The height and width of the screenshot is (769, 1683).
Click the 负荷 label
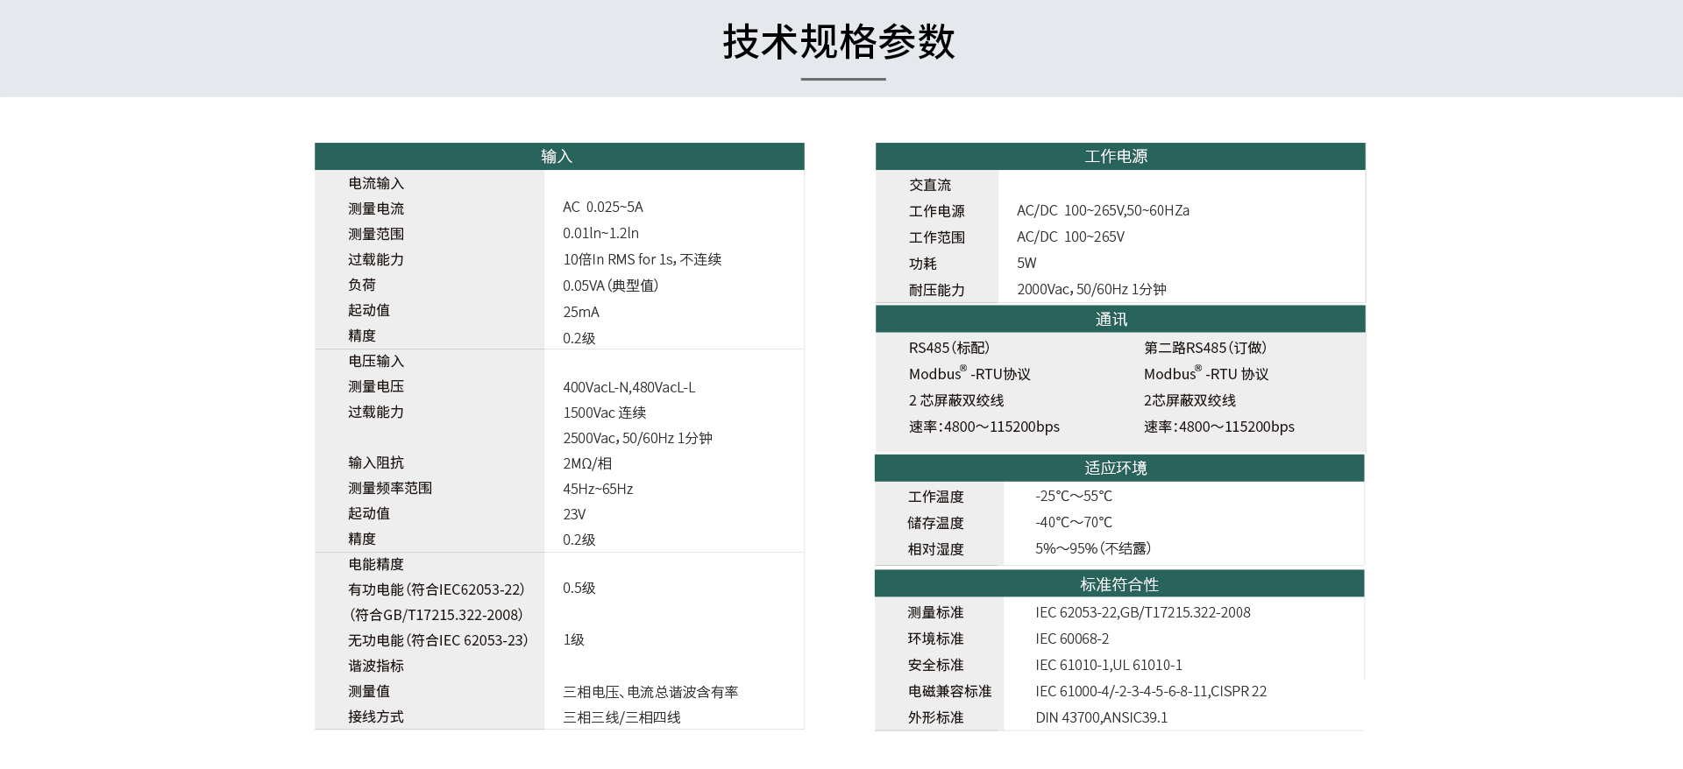[362, 285]
